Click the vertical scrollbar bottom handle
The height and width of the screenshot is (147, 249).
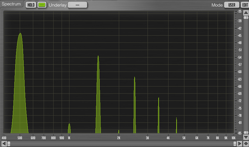[245, 132]
